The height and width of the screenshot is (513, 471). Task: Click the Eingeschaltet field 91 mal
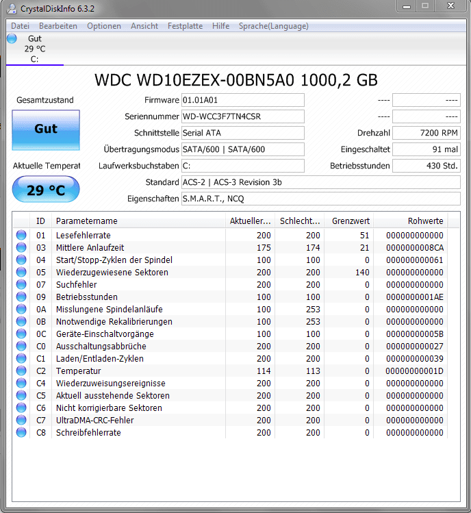(427, 149)
